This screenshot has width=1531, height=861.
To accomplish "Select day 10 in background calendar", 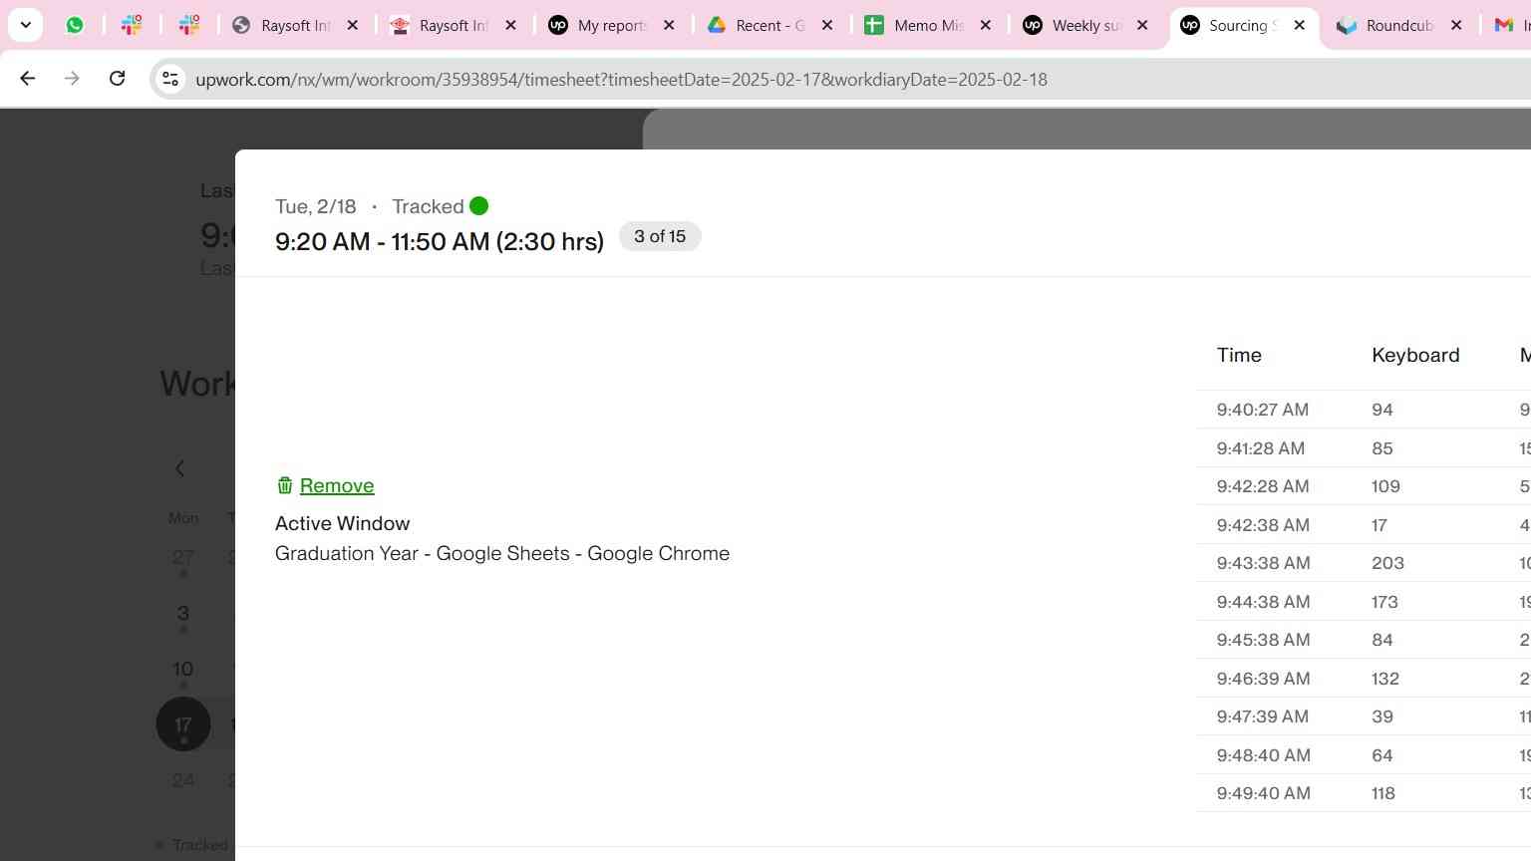I will pyautogui.click(x=182, y=669).
